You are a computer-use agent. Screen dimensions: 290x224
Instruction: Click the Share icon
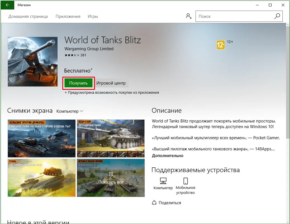154,203
